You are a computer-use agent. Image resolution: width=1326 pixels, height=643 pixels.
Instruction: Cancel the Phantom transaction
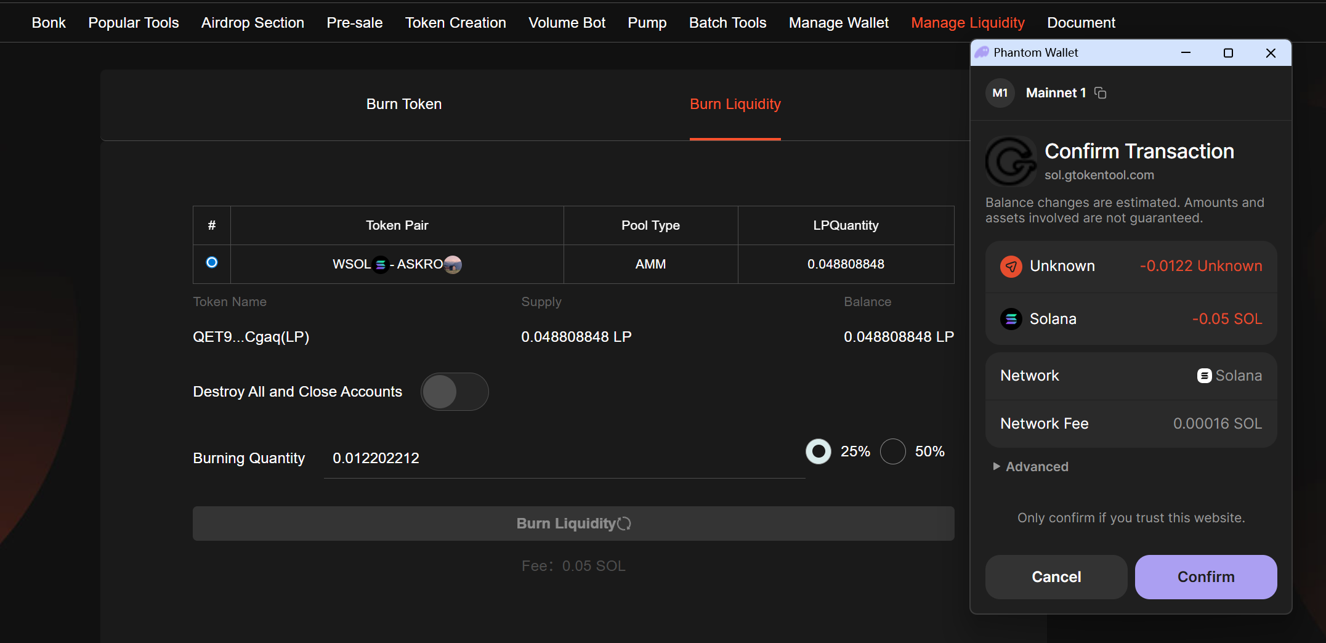coord(1056,577)
